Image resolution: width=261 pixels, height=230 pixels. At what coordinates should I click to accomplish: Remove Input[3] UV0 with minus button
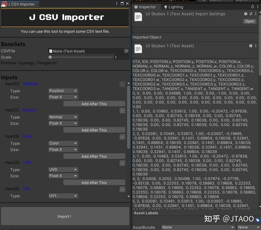(x=122, y=163)
